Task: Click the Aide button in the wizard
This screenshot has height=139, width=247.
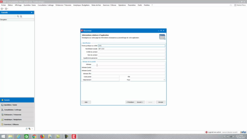Action: coord(86,102)
